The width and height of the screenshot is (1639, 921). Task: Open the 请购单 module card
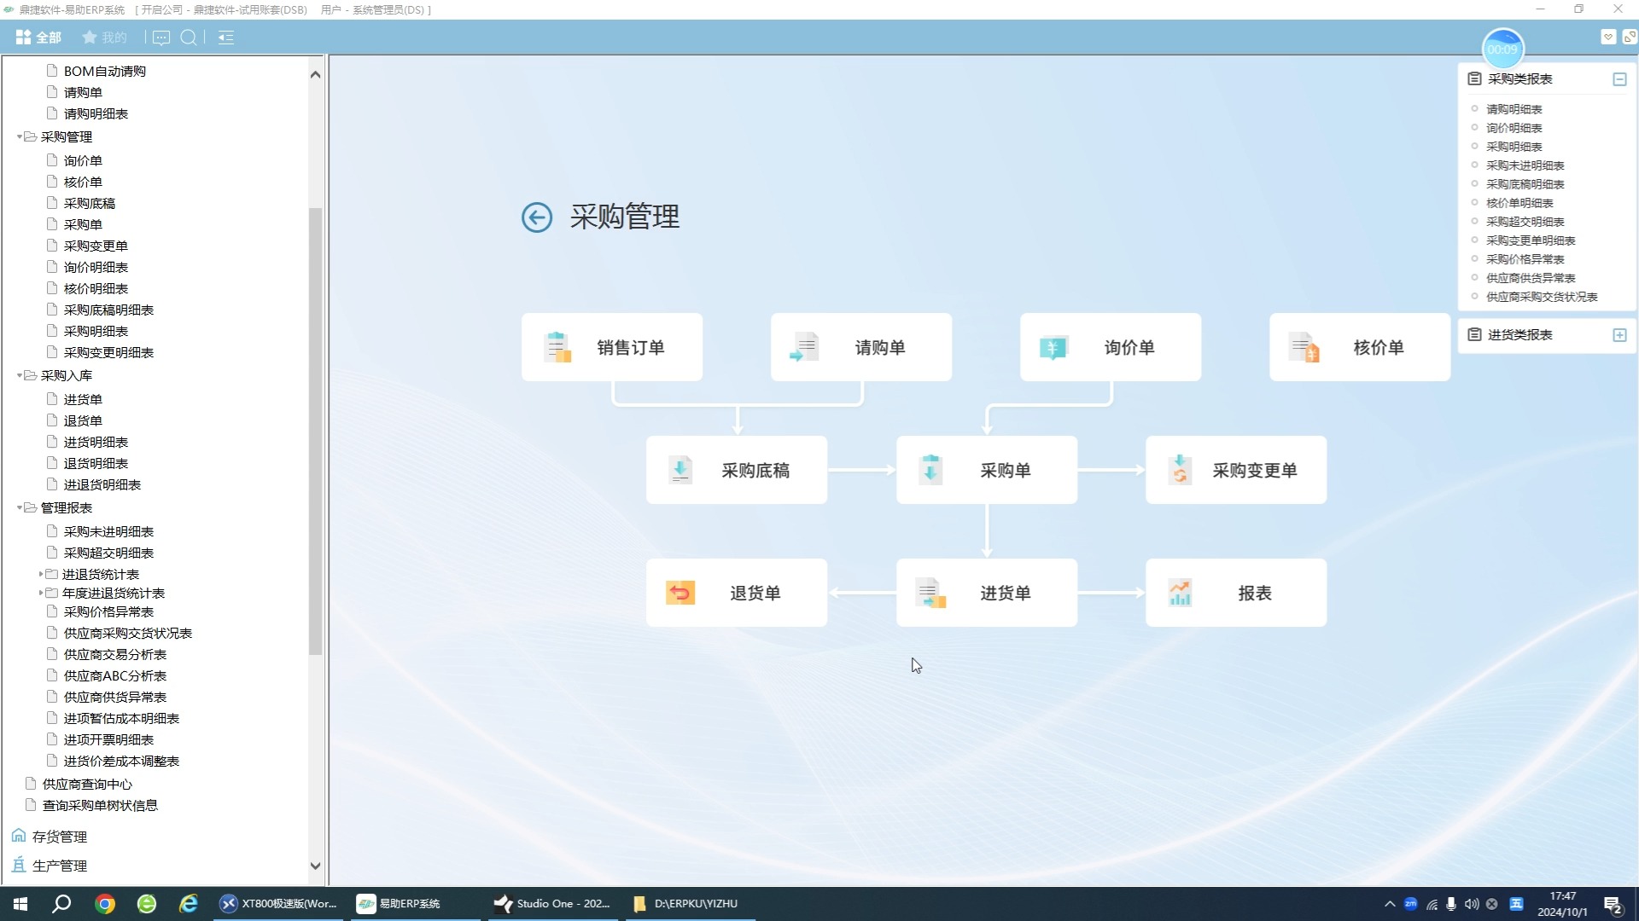pyautogui.click(x=861, y=347)
